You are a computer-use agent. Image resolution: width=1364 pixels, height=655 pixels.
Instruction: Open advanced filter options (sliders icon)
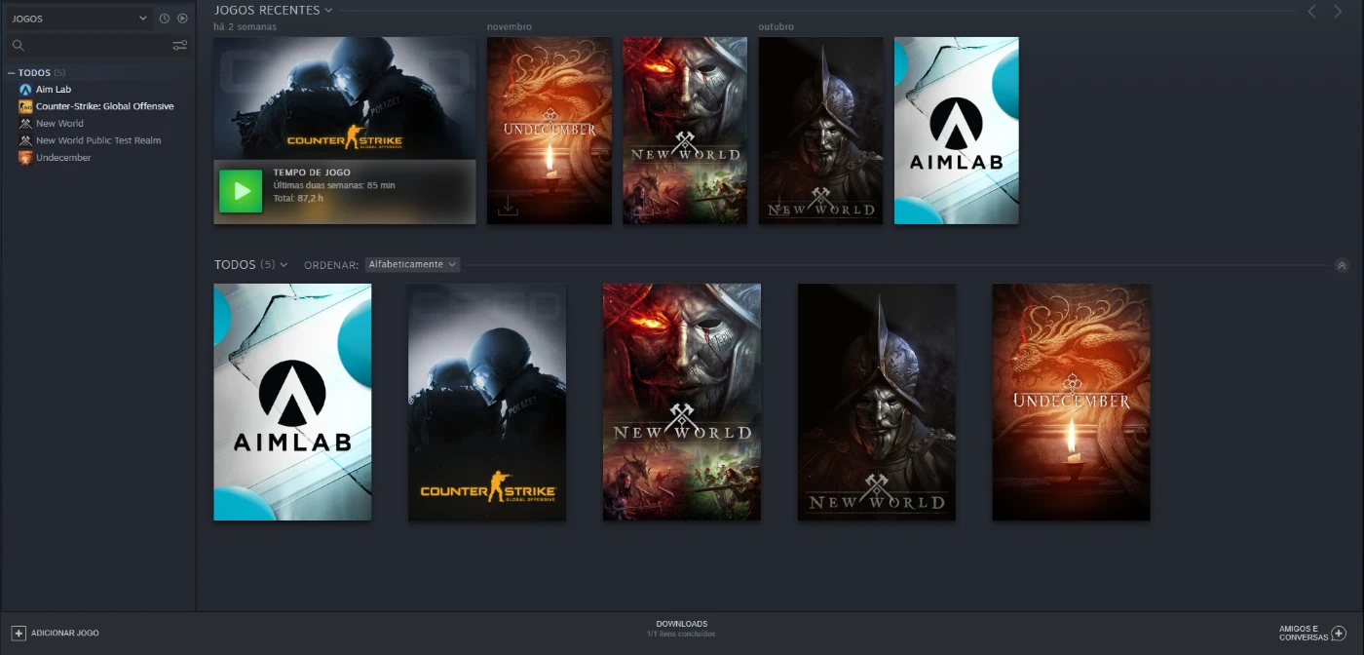tap(180, 45)
